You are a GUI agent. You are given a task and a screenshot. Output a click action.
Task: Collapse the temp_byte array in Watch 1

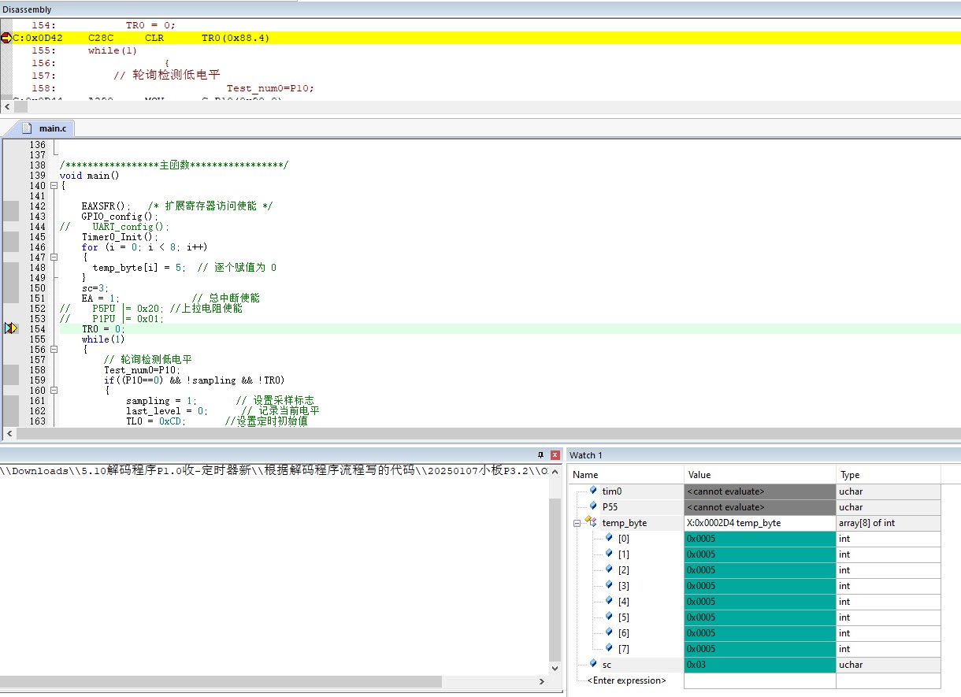tap(577, 523)
